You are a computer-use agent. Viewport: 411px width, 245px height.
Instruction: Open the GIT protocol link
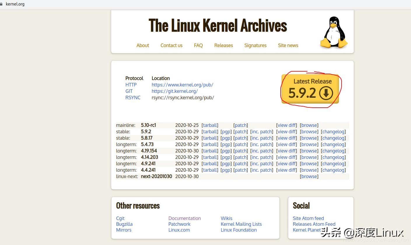coord(129,91)
